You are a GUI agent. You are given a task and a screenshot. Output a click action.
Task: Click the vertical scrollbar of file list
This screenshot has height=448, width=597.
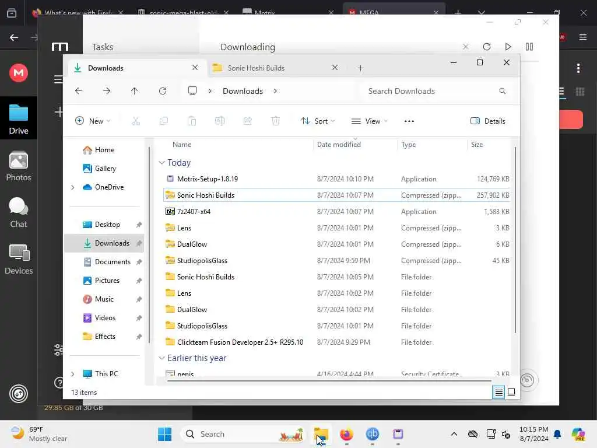pyautogui.click(x=515, y=240)
